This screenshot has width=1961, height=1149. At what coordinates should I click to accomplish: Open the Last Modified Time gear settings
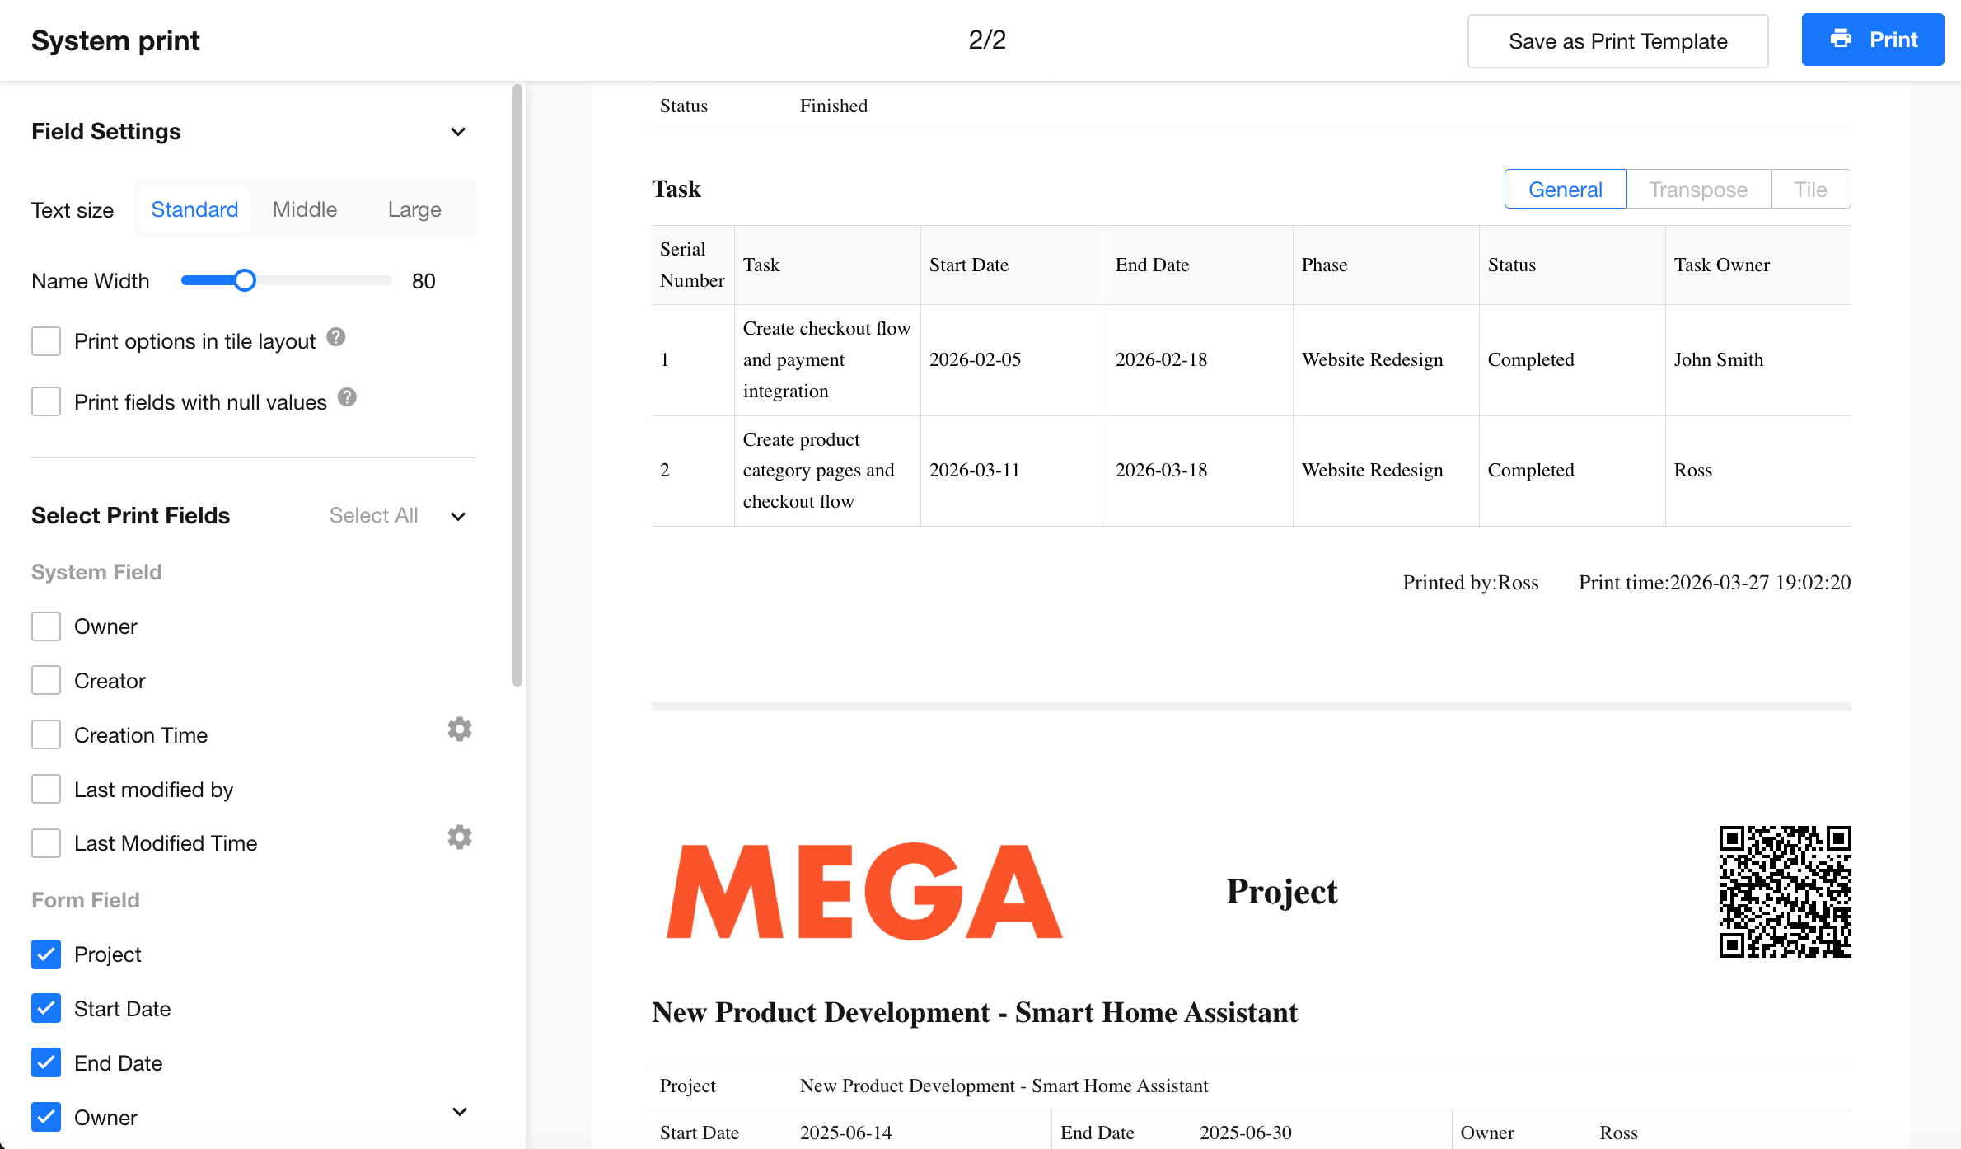pos(459,837)
